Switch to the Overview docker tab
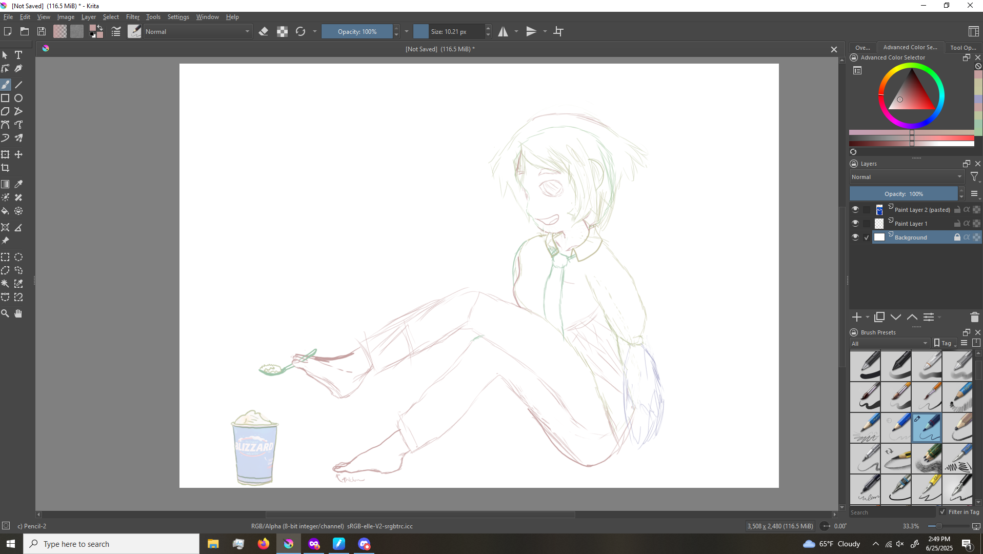Viewport: 983px width, 554px height. click(862, 47)
